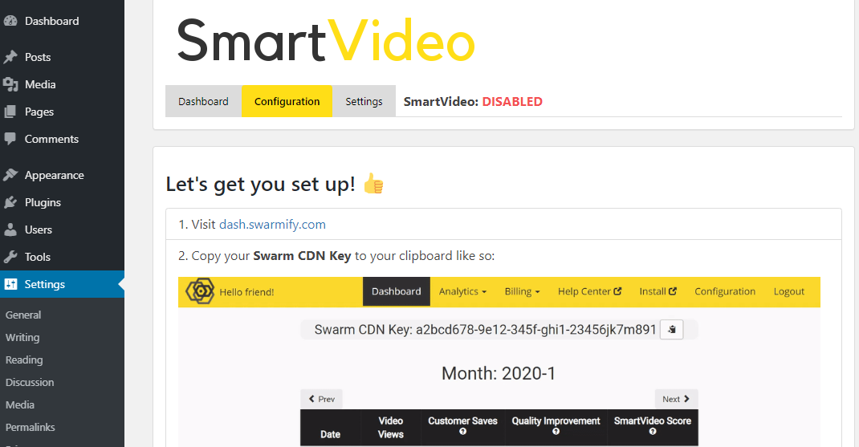Click the 'Swarm CDN Key' bold text in step 2
The width and height of the screenshot is (859, 447).
coord(302,256)
